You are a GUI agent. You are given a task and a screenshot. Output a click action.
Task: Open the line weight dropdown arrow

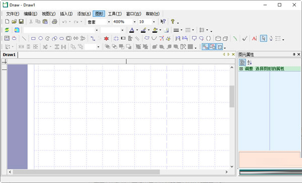tap(181, 30)
